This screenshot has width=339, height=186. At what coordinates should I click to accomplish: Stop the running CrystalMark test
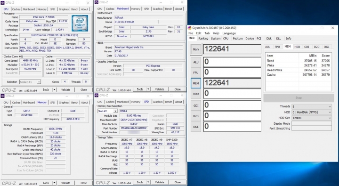[299, 98]
